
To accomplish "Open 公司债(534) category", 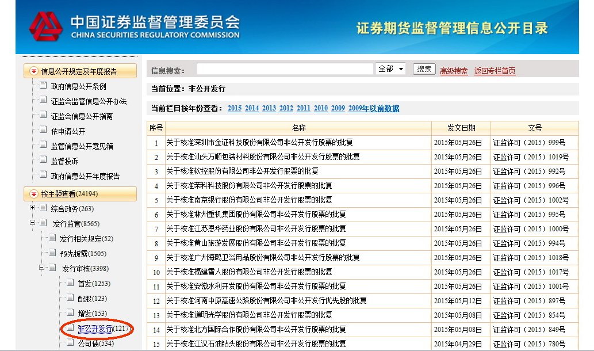I will coord(96,344).
